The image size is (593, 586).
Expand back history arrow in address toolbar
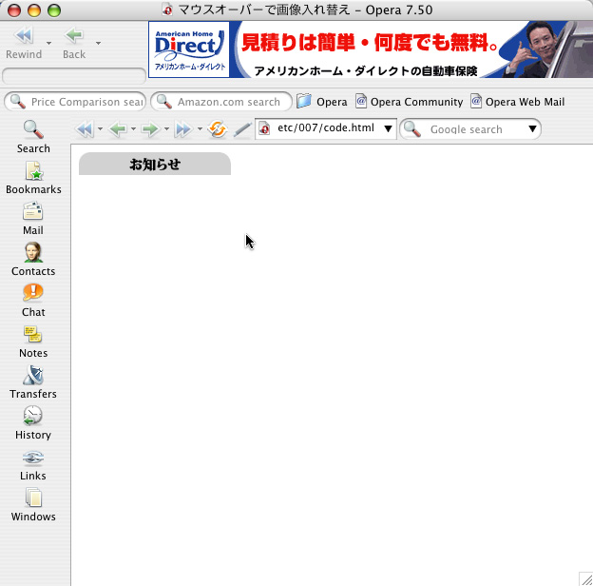pos(133,129)
